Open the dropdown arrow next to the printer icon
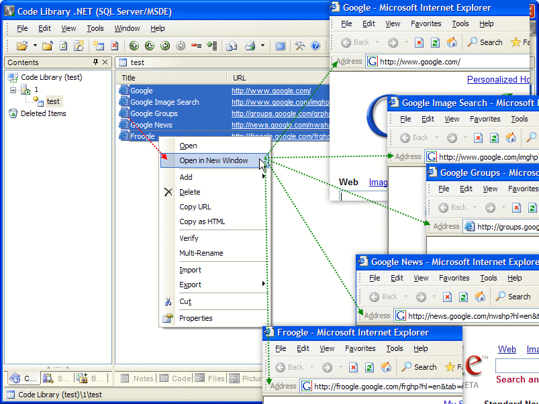The height and width of the screenshot is (404, 539). pos(262,46)
